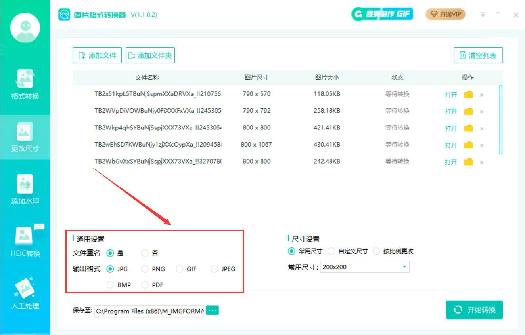Click 添加文件夹 to add a folder
The image size is (525, 335).
[150, 55]
